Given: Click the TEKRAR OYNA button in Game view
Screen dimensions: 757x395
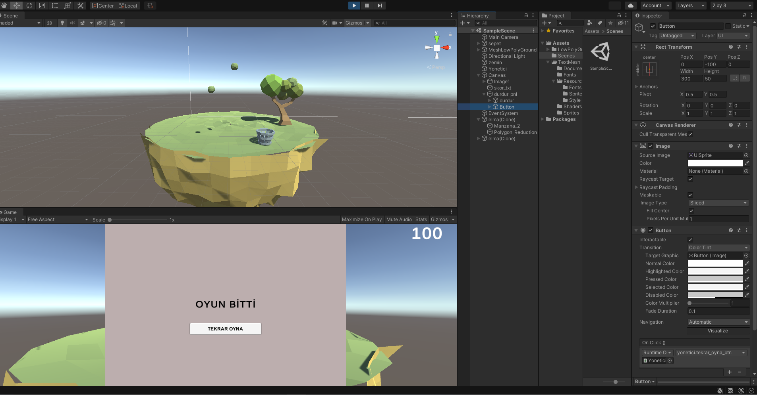Looking at the screenshot, I should point(225,328).
